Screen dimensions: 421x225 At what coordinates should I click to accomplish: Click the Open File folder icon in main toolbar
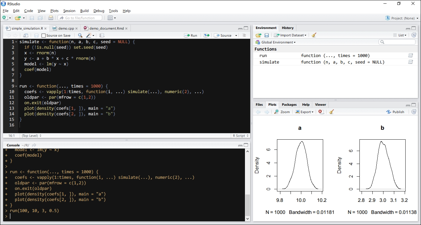tap(18, 18)
